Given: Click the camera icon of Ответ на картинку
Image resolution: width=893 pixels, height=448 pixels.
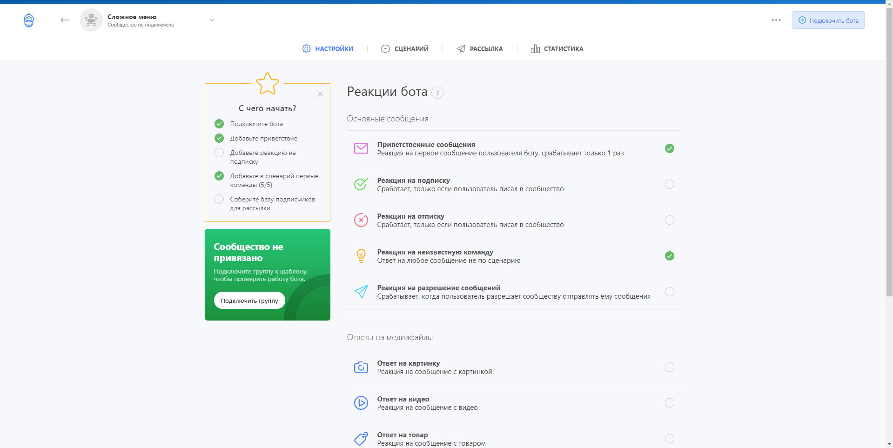Looking at the screenshot, I should [x=361, y=367].
